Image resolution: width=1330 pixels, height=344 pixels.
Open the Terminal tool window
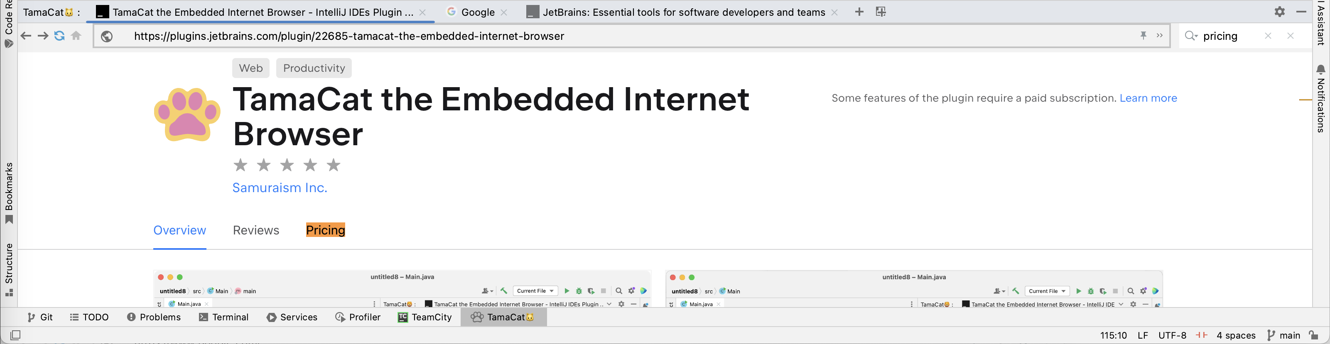coord(223,317)
